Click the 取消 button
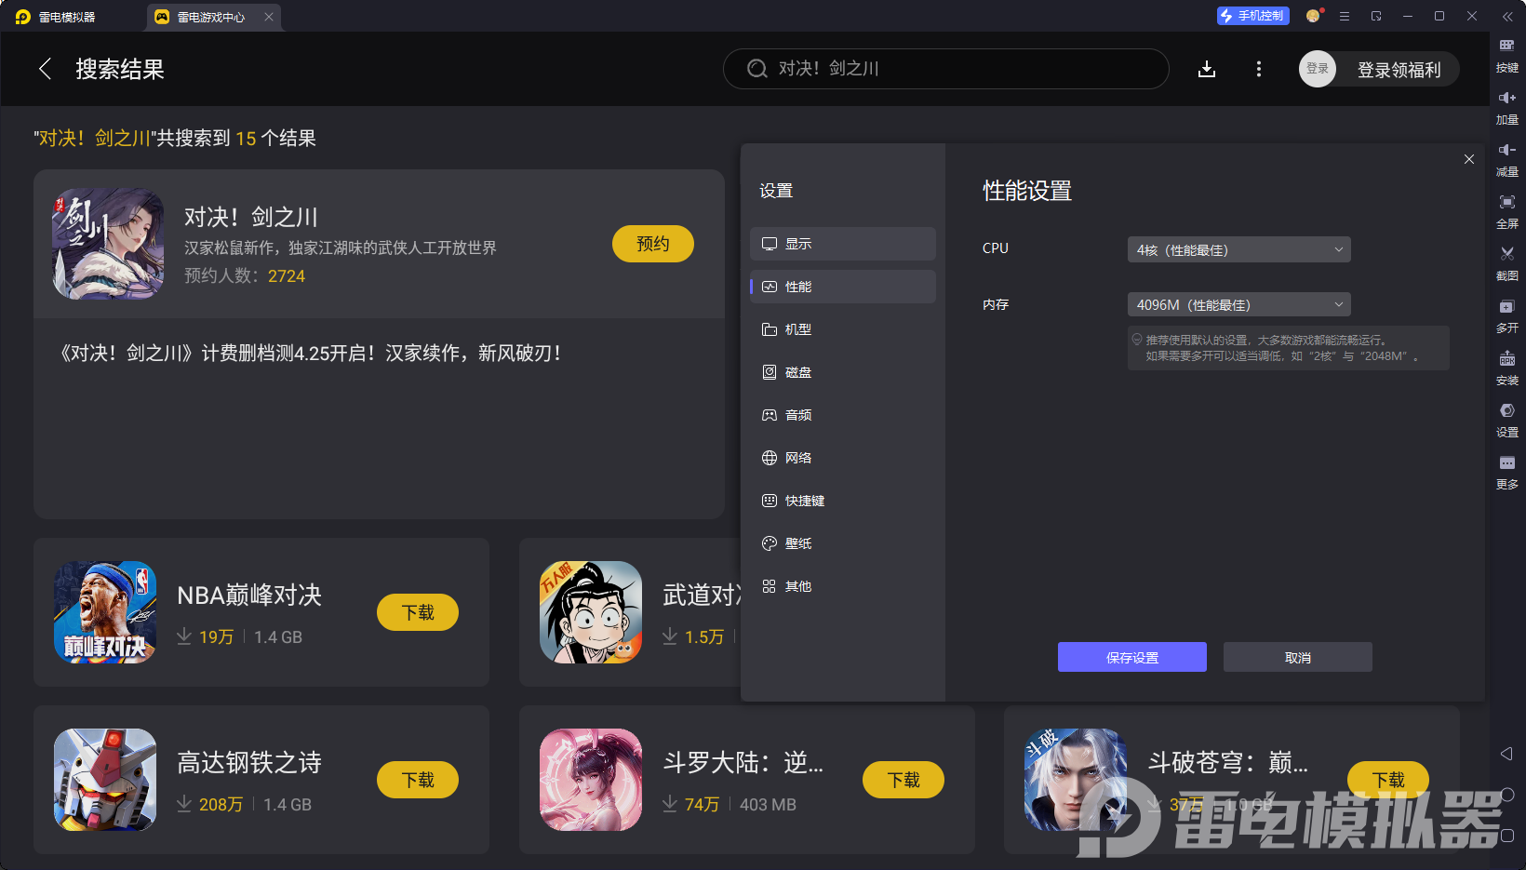Viewport: 1526px width, 870px height. [1298, 657]
